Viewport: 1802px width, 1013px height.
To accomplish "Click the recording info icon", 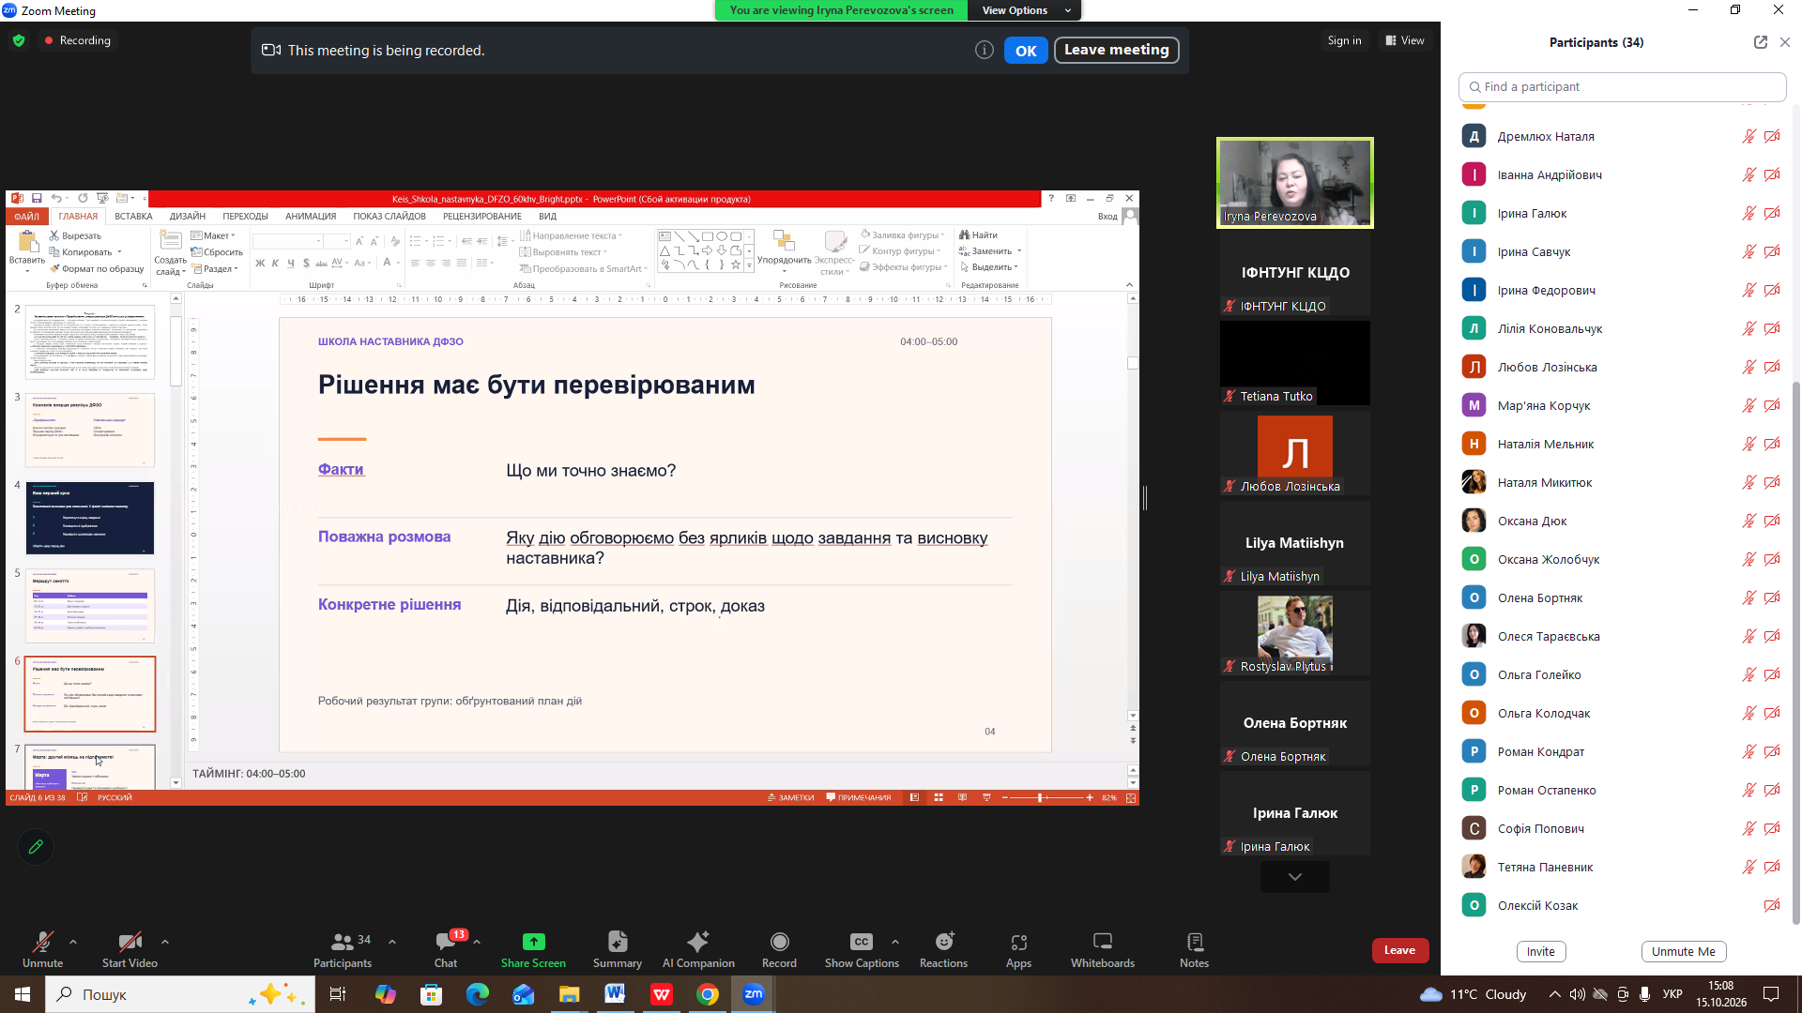I will (984, 51).
